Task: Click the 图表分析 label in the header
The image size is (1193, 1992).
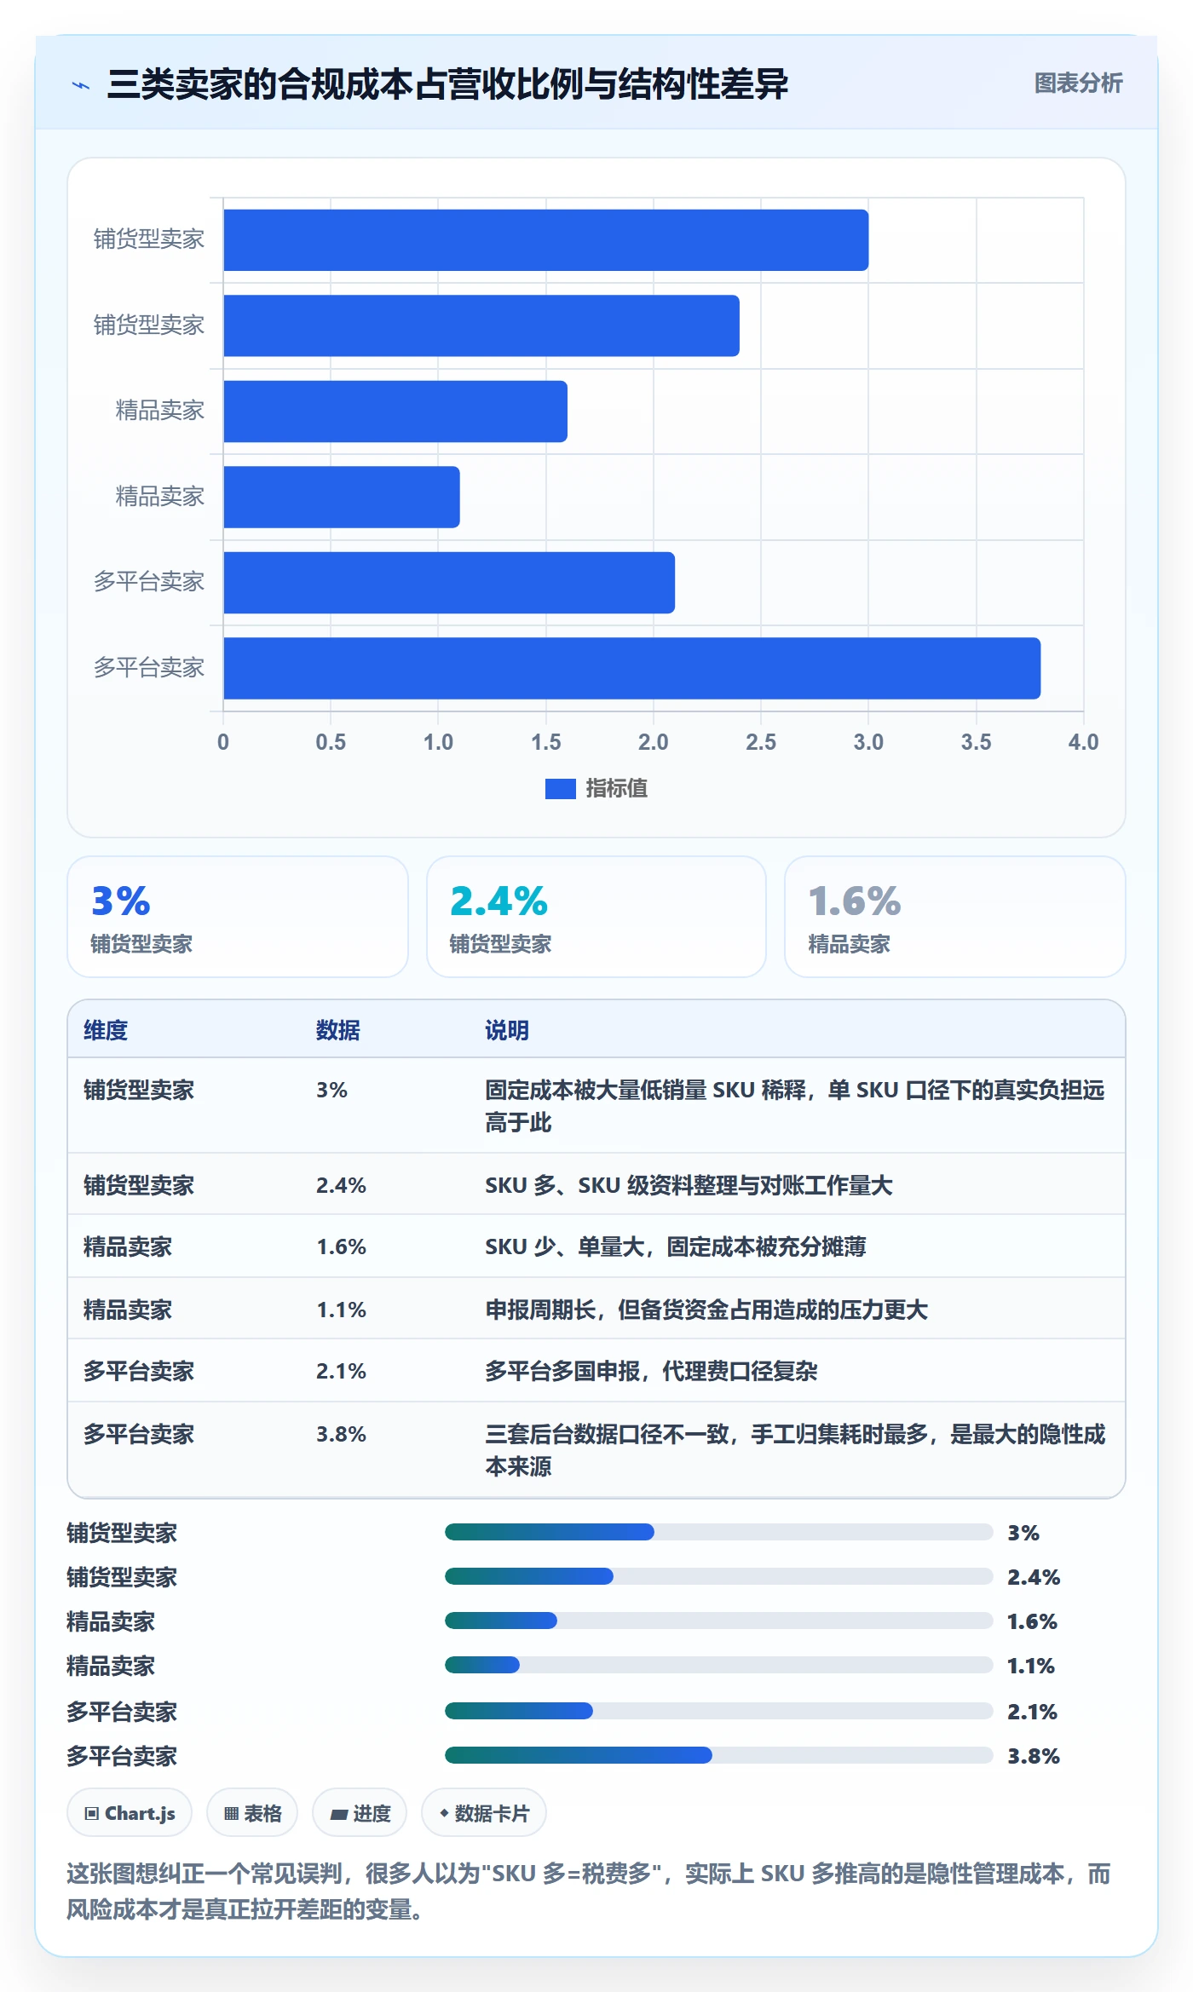Action: click(1078, 83)
